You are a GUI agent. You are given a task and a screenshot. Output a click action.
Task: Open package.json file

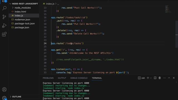coord(24,27)
